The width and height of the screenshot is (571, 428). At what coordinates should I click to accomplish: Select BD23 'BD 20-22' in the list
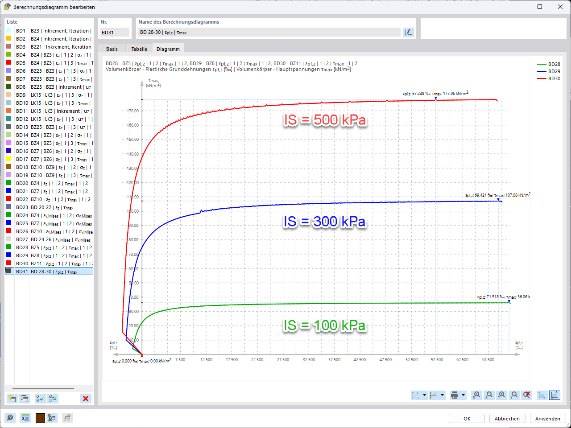49,207
